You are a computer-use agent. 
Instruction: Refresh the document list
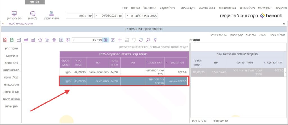pos(141,40)
